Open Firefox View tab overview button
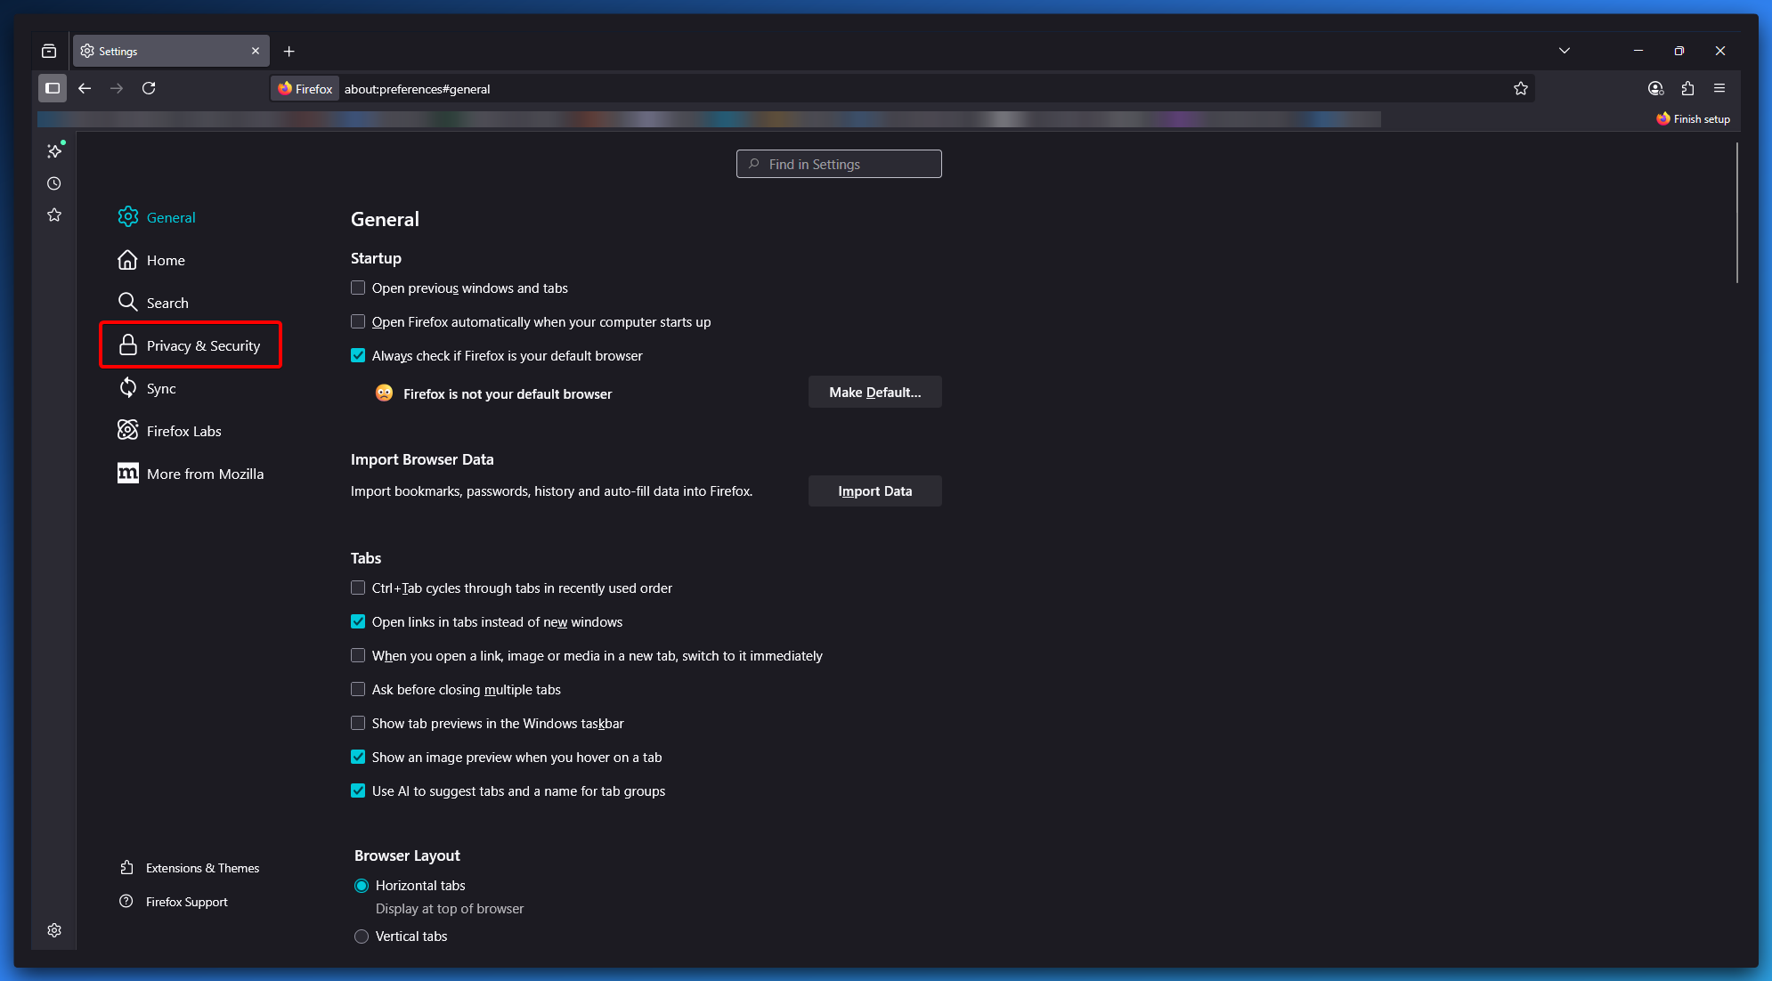1772x981 pixels. click(x=49, y=51)
